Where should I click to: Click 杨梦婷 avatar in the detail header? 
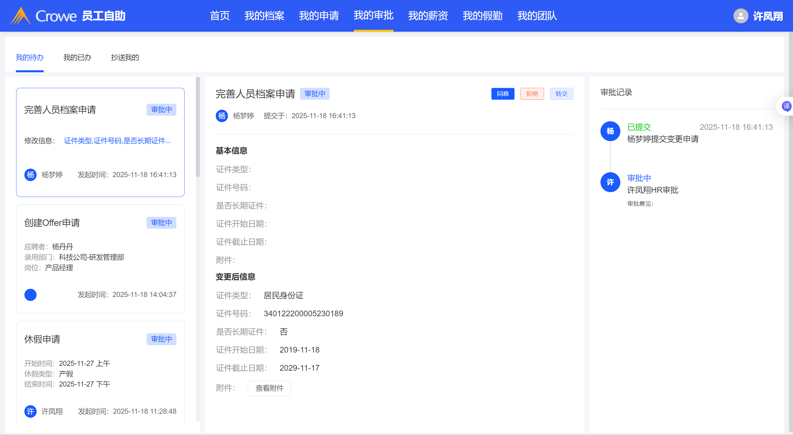[x=222, y=116]
